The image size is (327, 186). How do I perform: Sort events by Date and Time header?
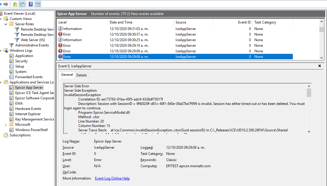click(x=141, y=22)
